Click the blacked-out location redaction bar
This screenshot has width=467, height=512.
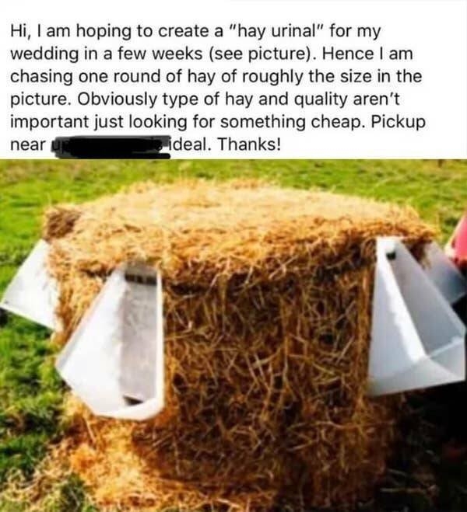click(112, 147)
